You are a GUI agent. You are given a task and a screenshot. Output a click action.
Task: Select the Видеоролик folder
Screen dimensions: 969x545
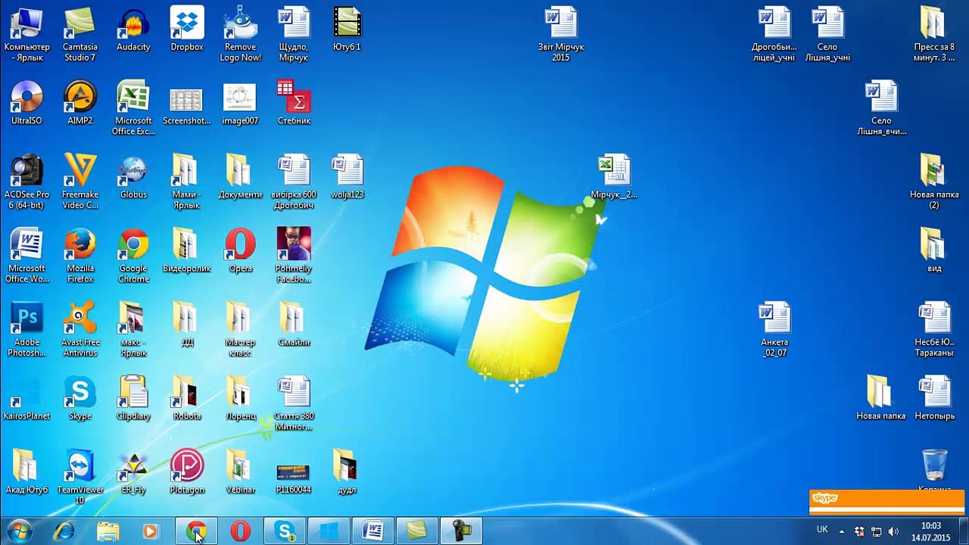point(187,251)
